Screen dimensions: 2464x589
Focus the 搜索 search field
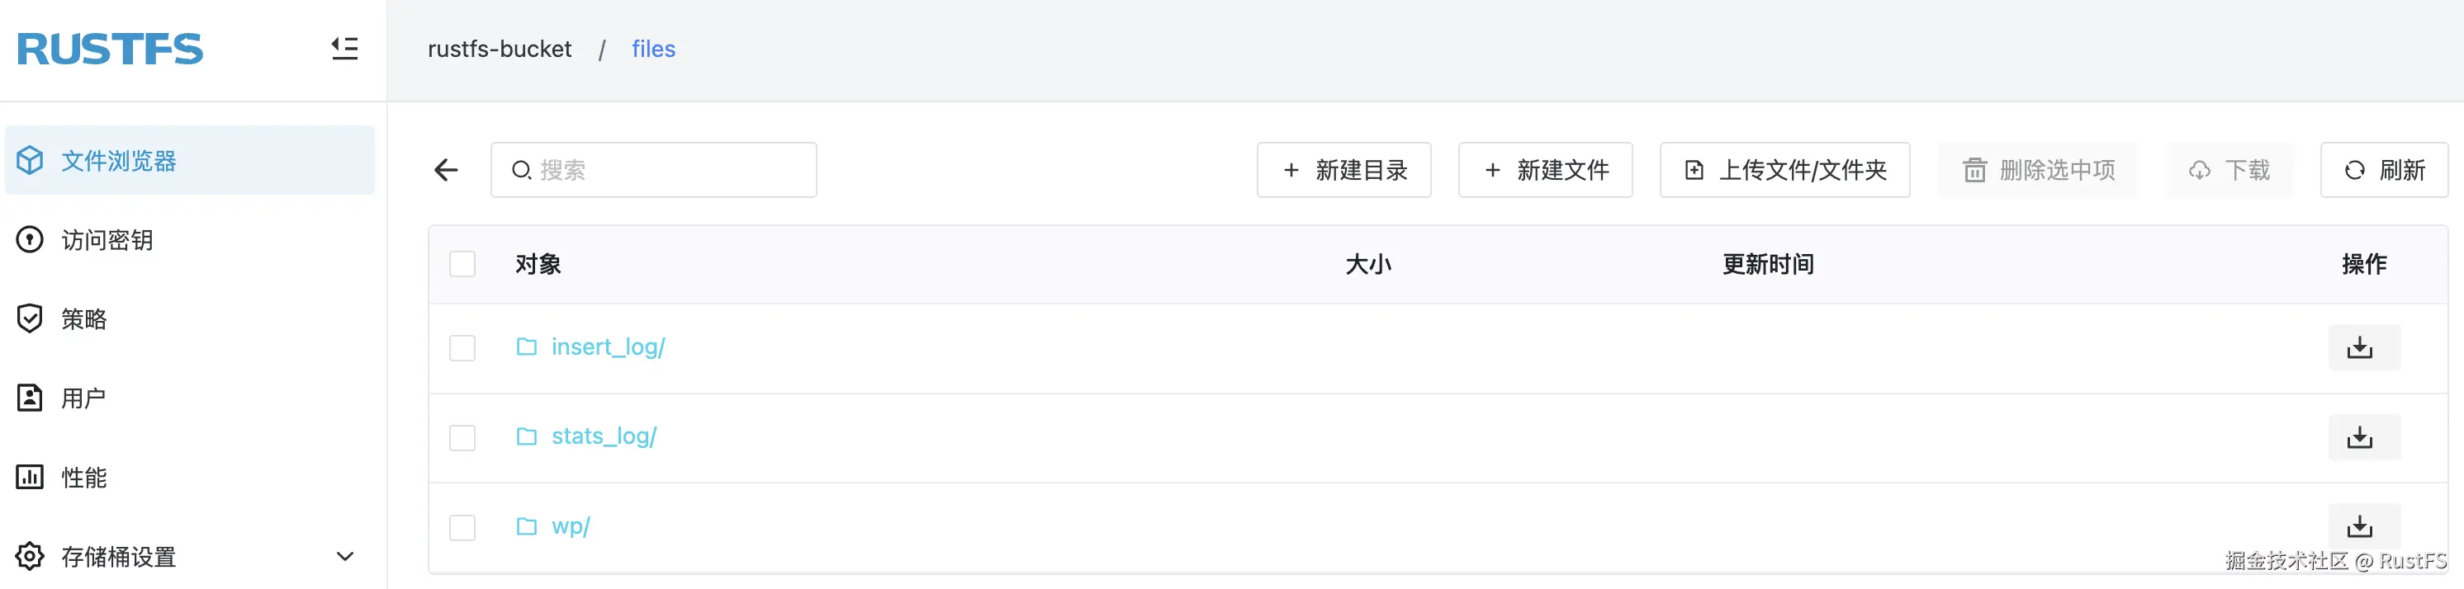click(x=653, y=170)
